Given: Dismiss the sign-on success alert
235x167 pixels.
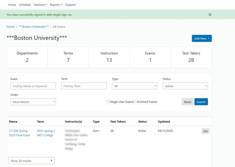Looking at the screenshot, I should [x=210, y=14].
